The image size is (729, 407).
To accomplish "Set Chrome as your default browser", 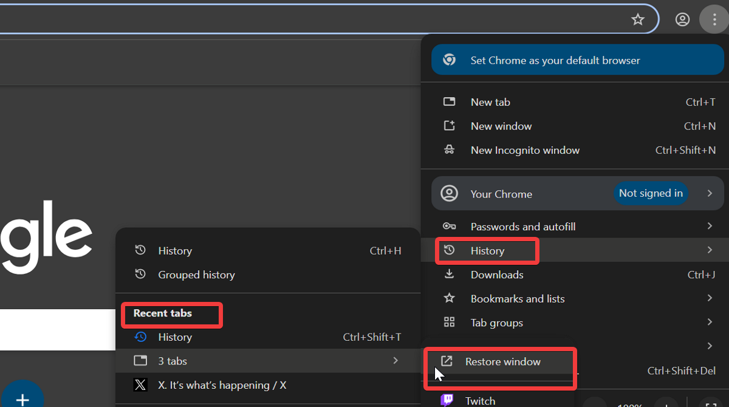I will click(577, 60).
